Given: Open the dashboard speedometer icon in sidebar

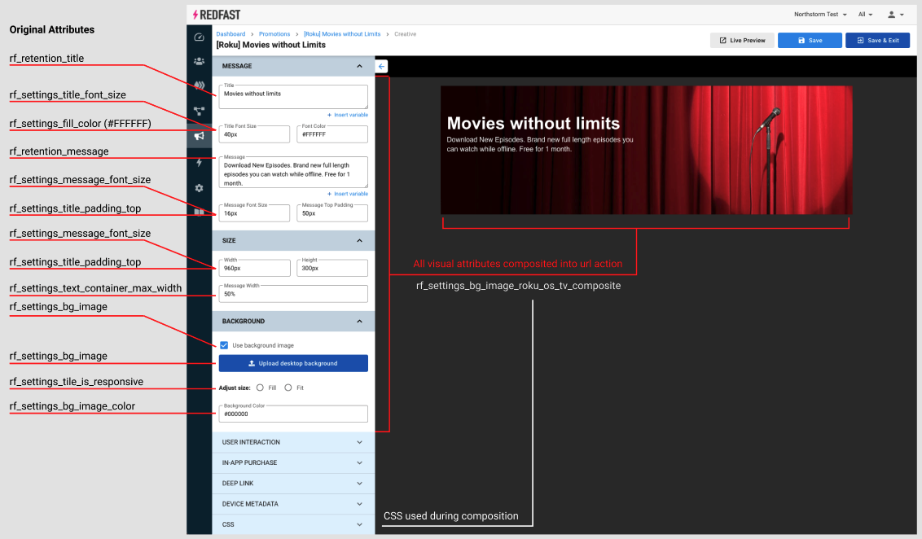Looking at the screenshot, I should pyautogui.click(x=199, y=37).
